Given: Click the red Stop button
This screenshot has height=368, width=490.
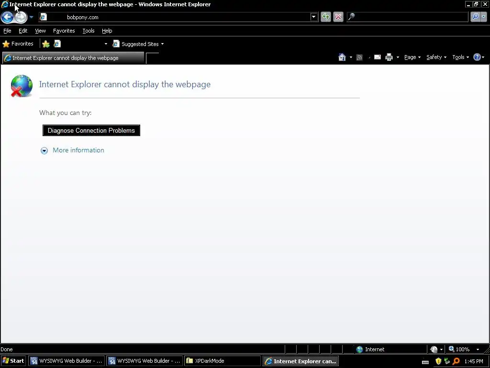Looking at the screenshot, I should [338, 17].
